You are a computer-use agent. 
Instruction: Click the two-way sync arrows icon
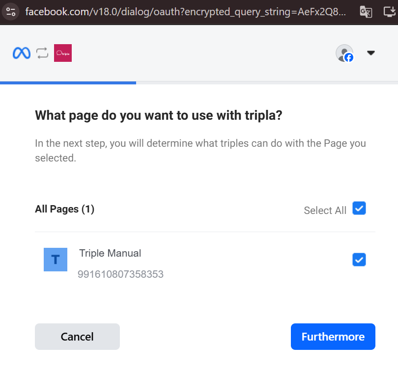pos(42,53)
